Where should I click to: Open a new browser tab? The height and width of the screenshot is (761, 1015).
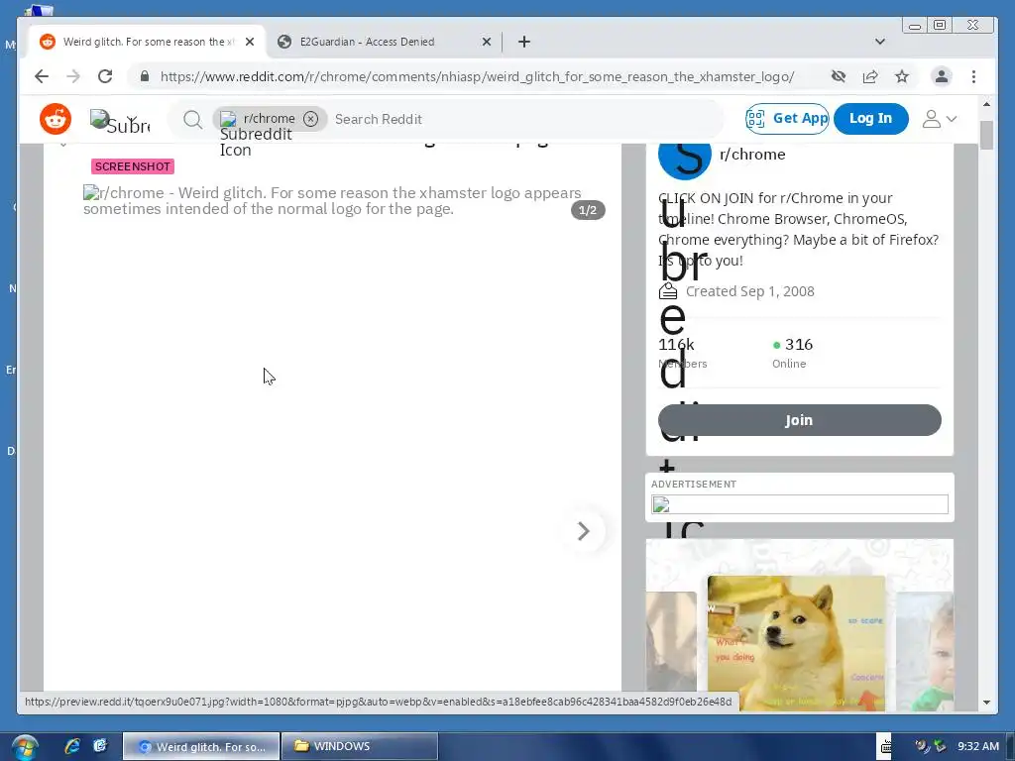[524, 42]
